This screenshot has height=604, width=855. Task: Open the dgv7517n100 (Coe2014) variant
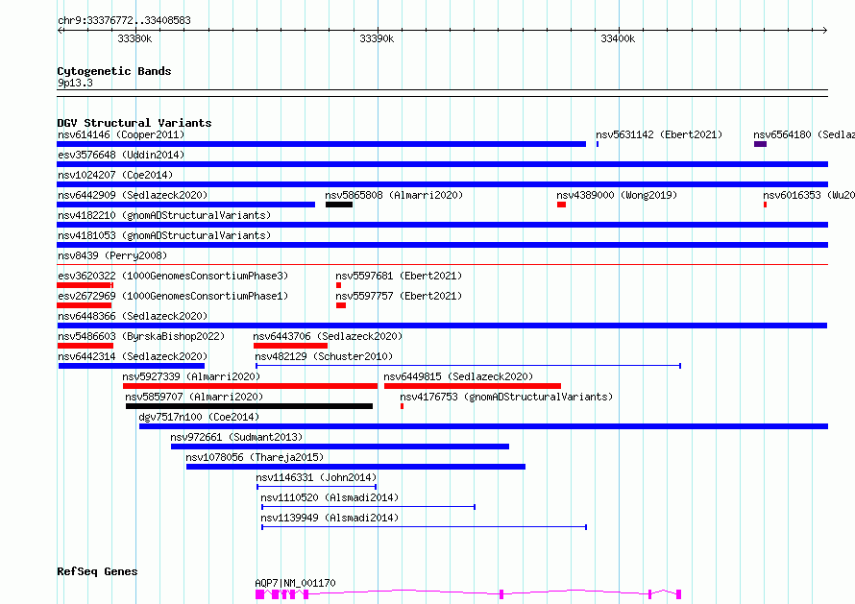pyautogui.click(x=483, y=426)
